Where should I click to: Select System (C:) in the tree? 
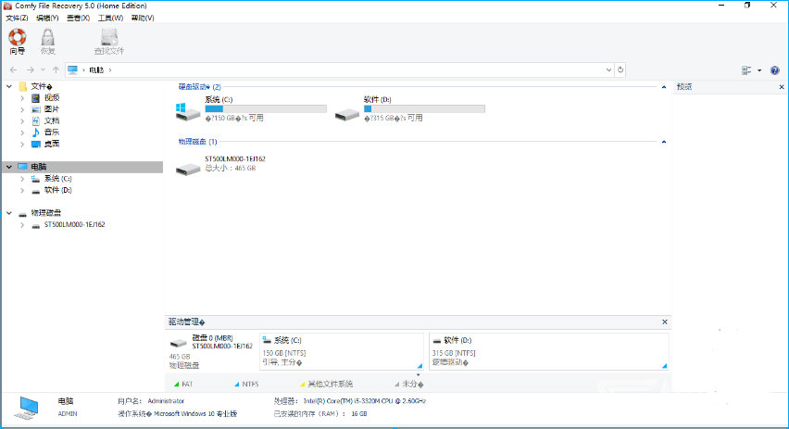tap(57, 179)
